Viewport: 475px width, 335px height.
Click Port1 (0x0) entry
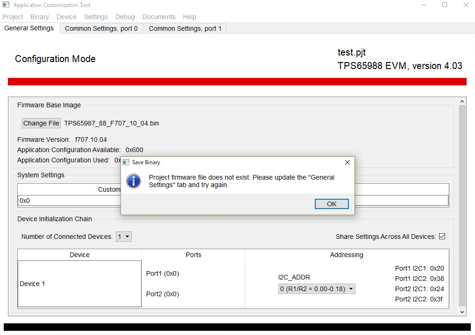[163, 273]
